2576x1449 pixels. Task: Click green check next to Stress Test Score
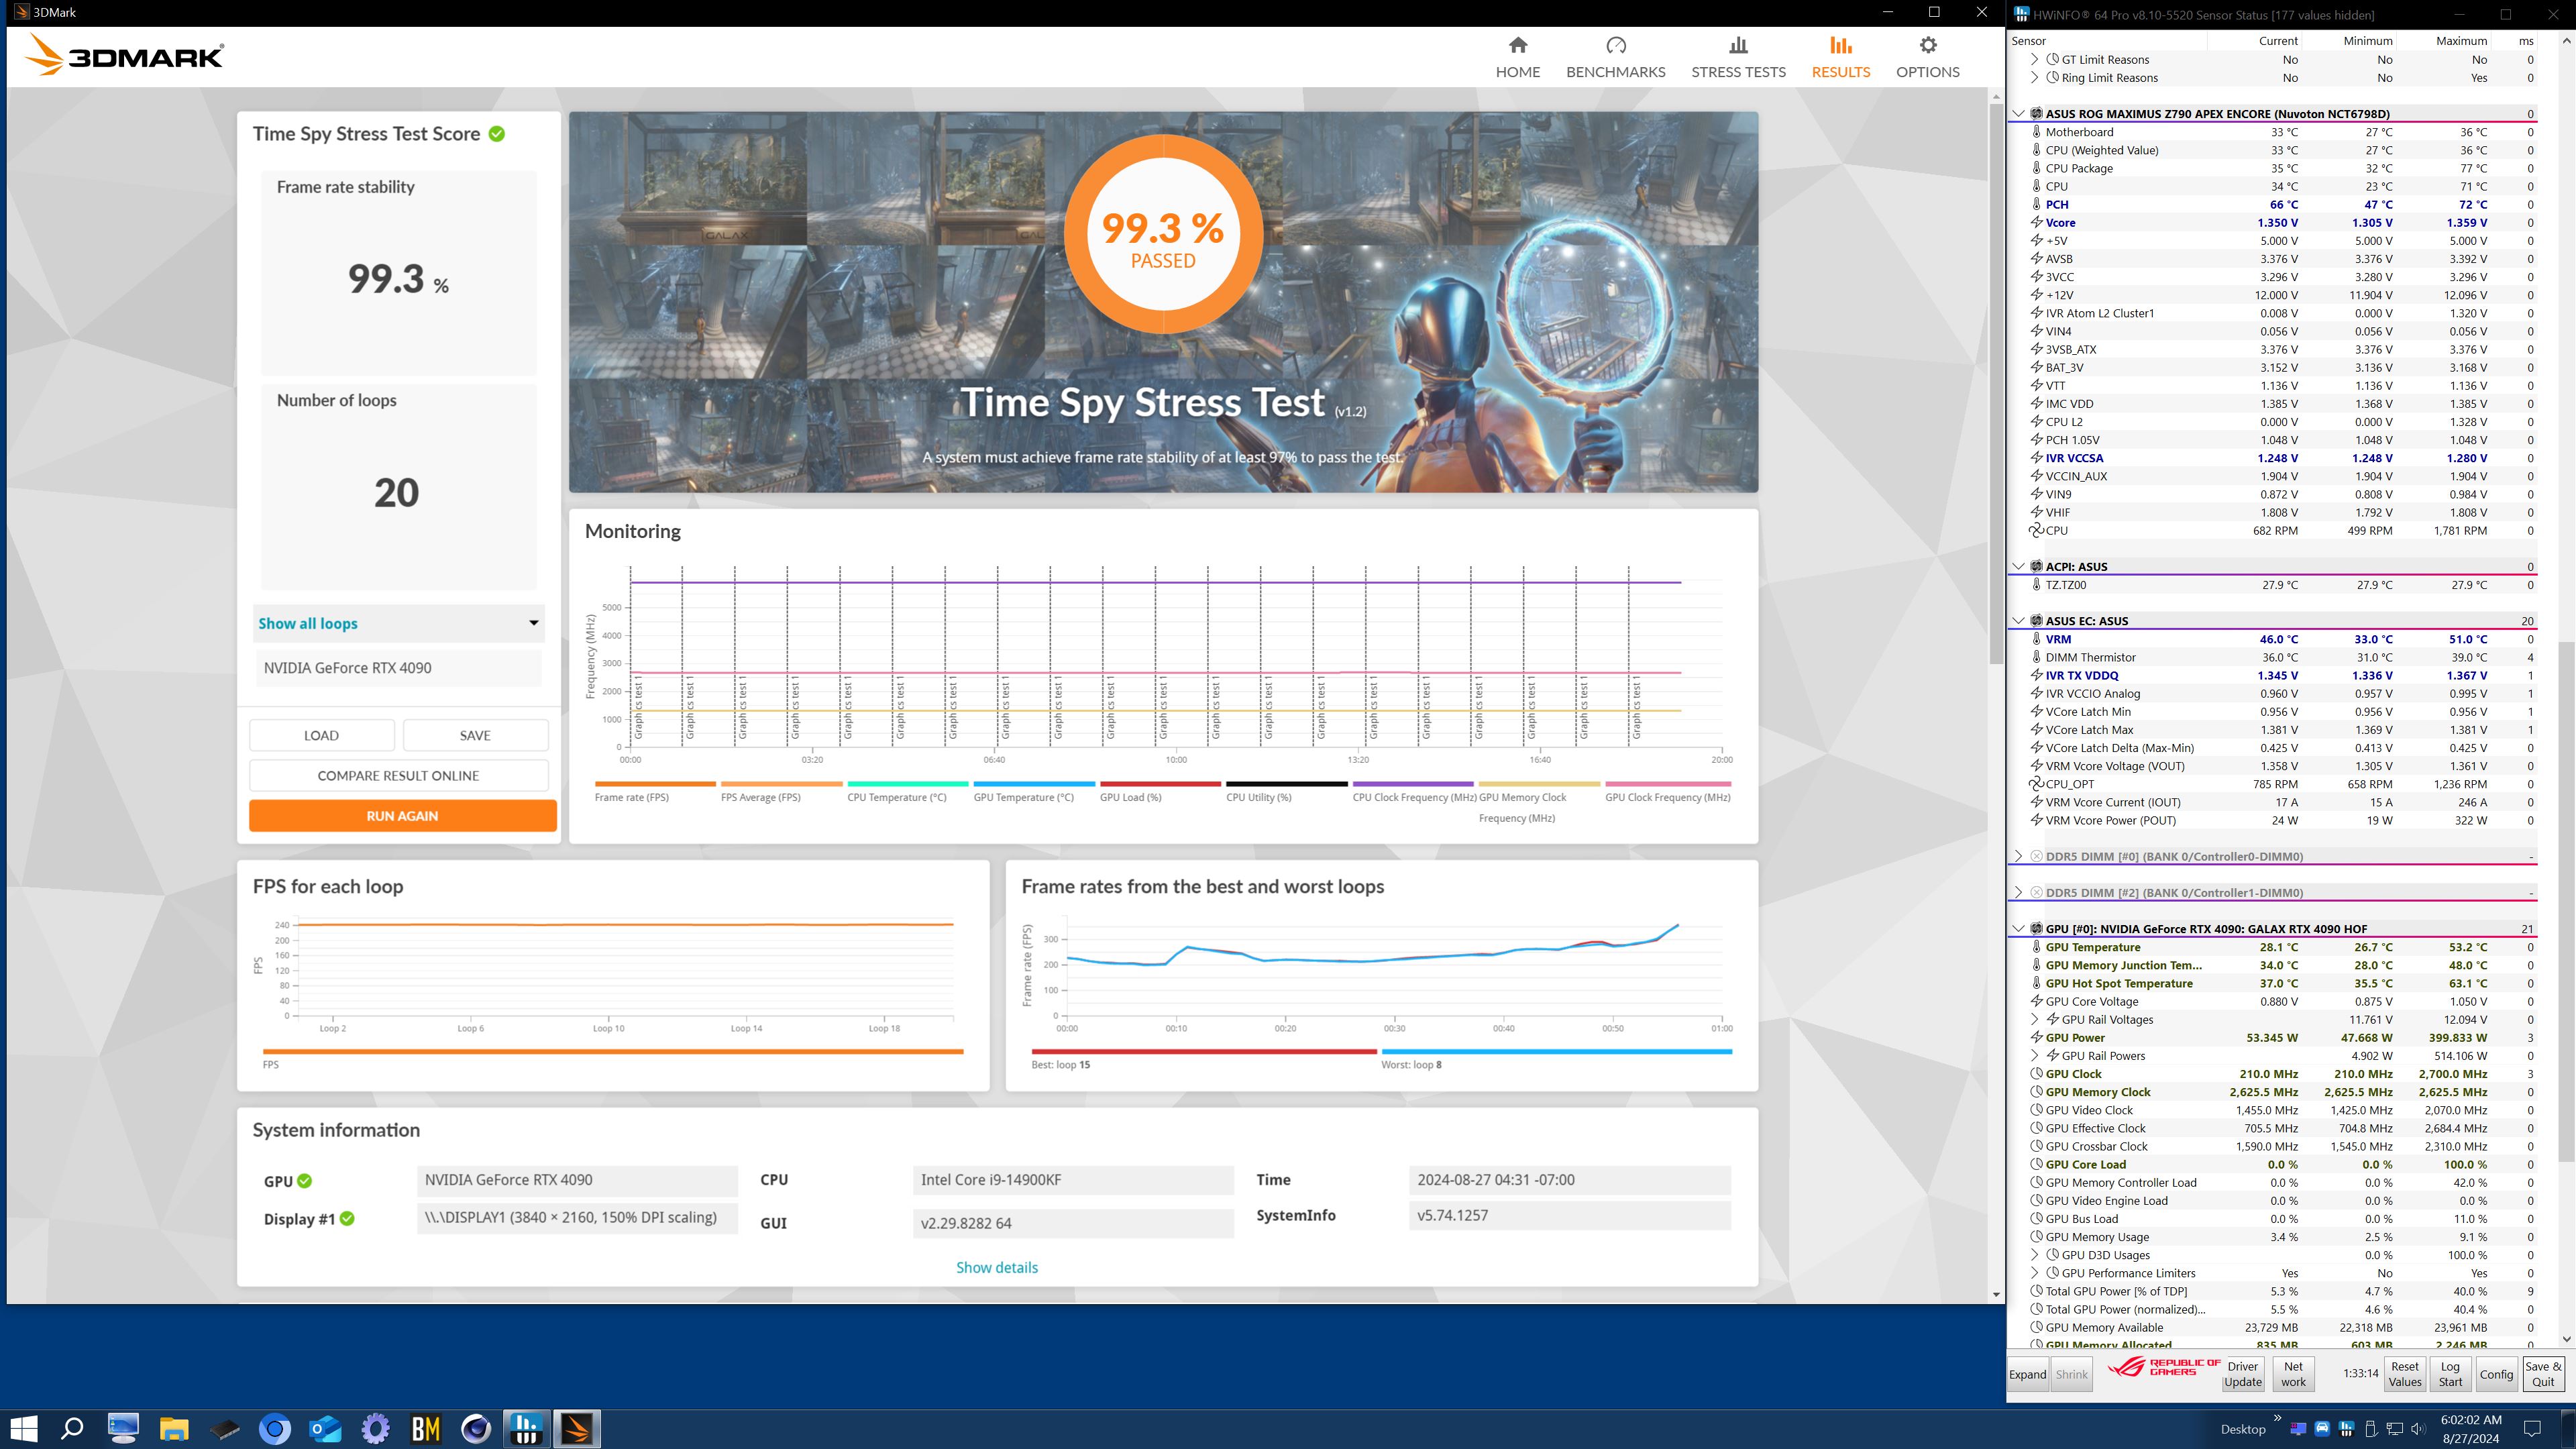pos(496,134)
